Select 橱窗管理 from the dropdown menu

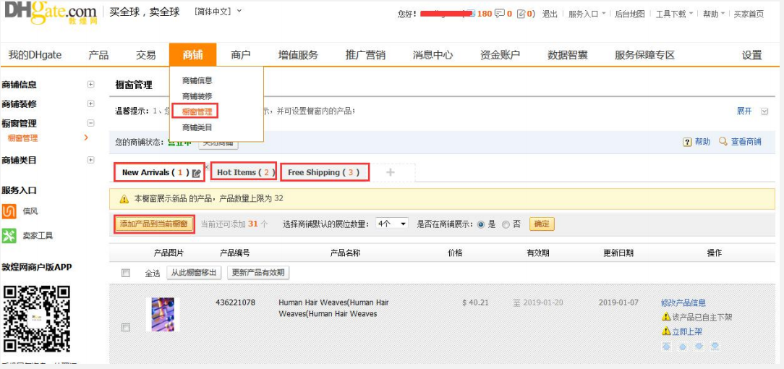(197, 111)
